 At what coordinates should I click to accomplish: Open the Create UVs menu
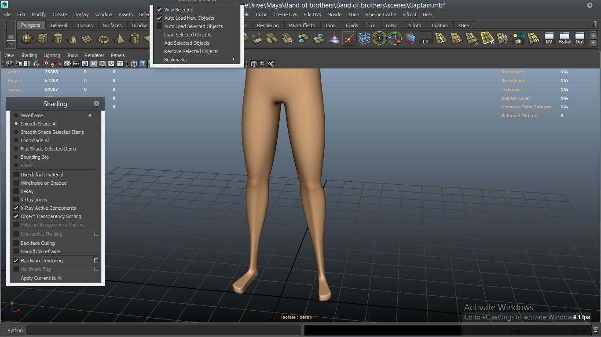[285, 14]
